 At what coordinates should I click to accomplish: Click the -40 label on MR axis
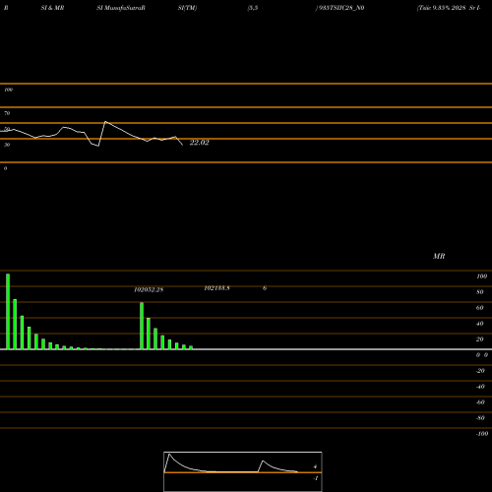pyautogui.click(x=480, y=387)
